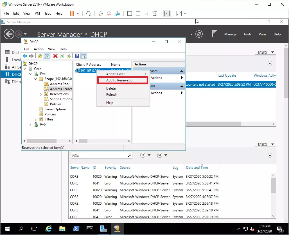The image size is (289, 235).
Task: Take a VMware snapshot
Action: coord(100,13)
